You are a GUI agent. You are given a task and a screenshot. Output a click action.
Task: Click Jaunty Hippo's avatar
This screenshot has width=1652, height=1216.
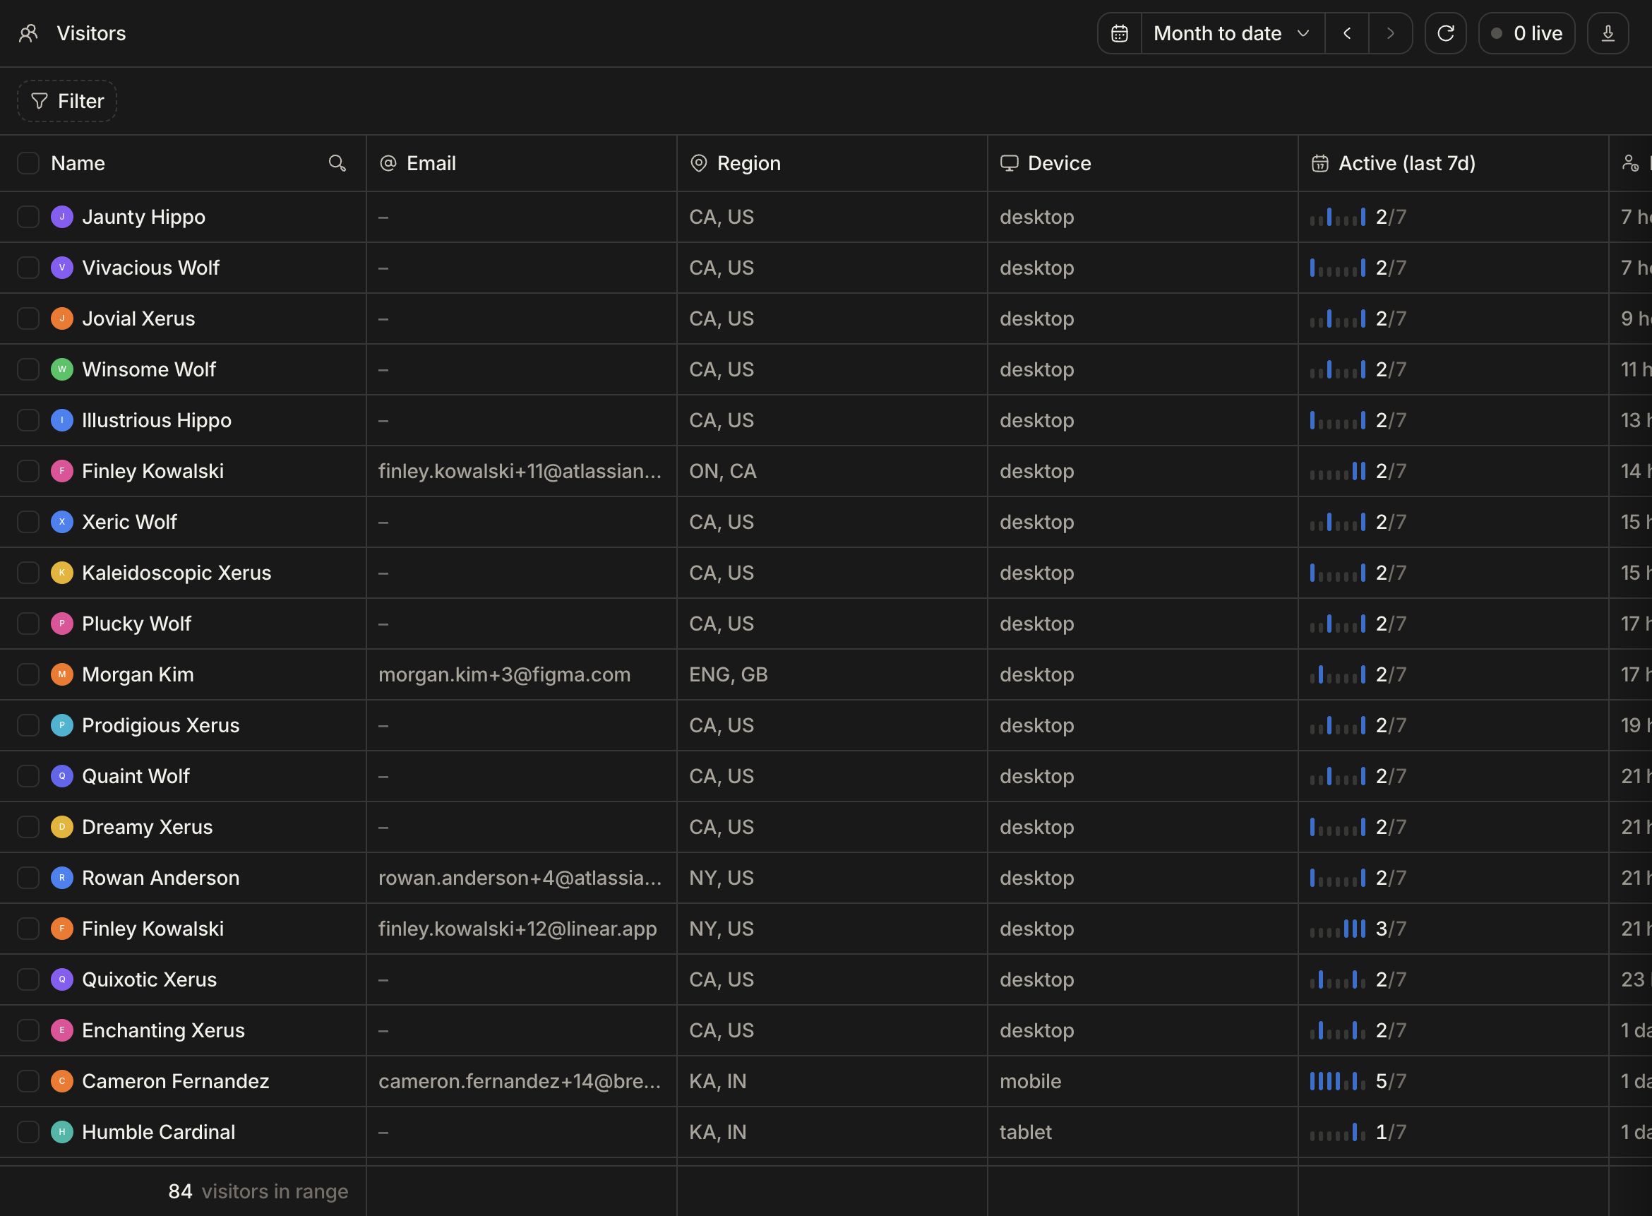pos(62,217)
